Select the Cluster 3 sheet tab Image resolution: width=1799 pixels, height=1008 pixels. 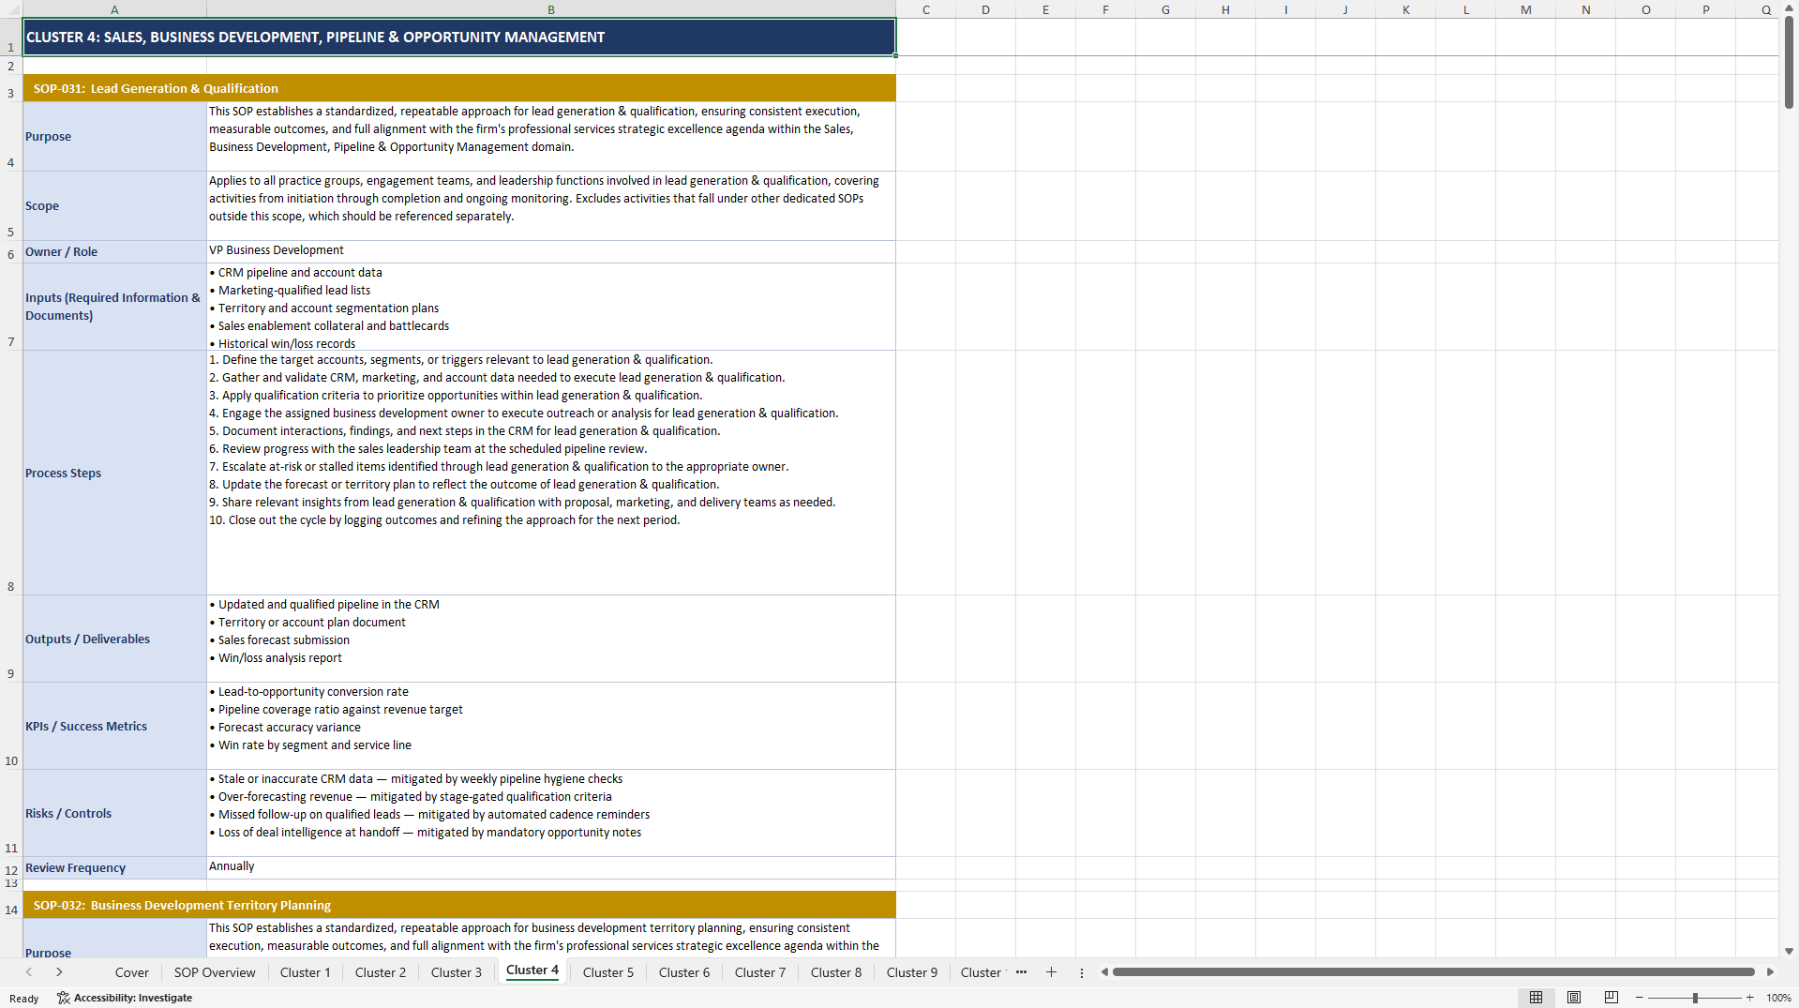point(457,972)
